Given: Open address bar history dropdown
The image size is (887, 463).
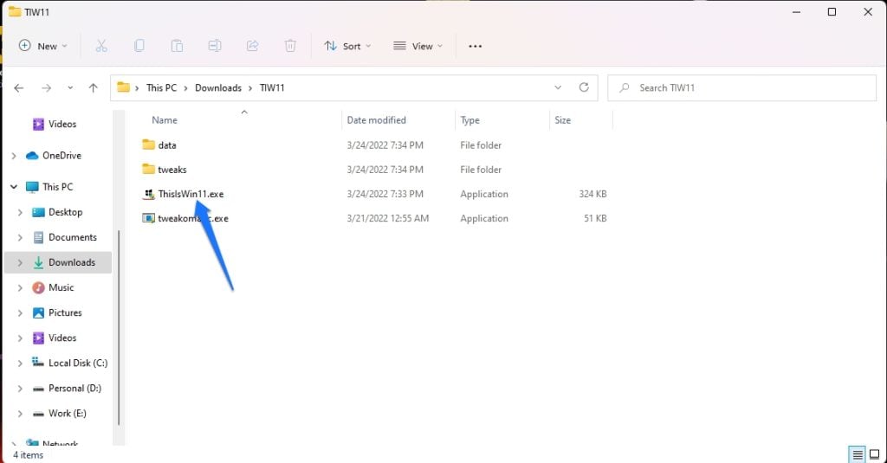Looking at the screenshot, I should click(x=558, y=87).
